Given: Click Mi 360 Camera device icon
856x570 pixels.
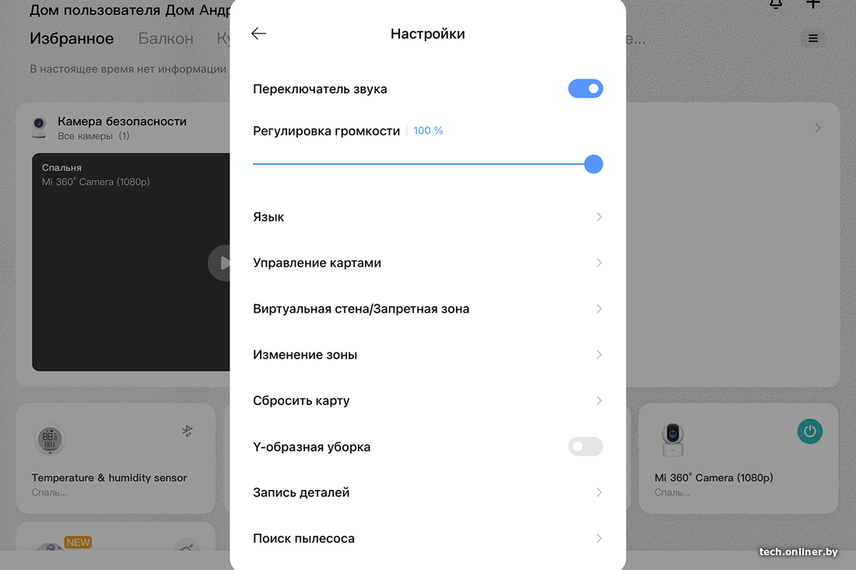Looking at the screenshot, I should tap(672, 439).
